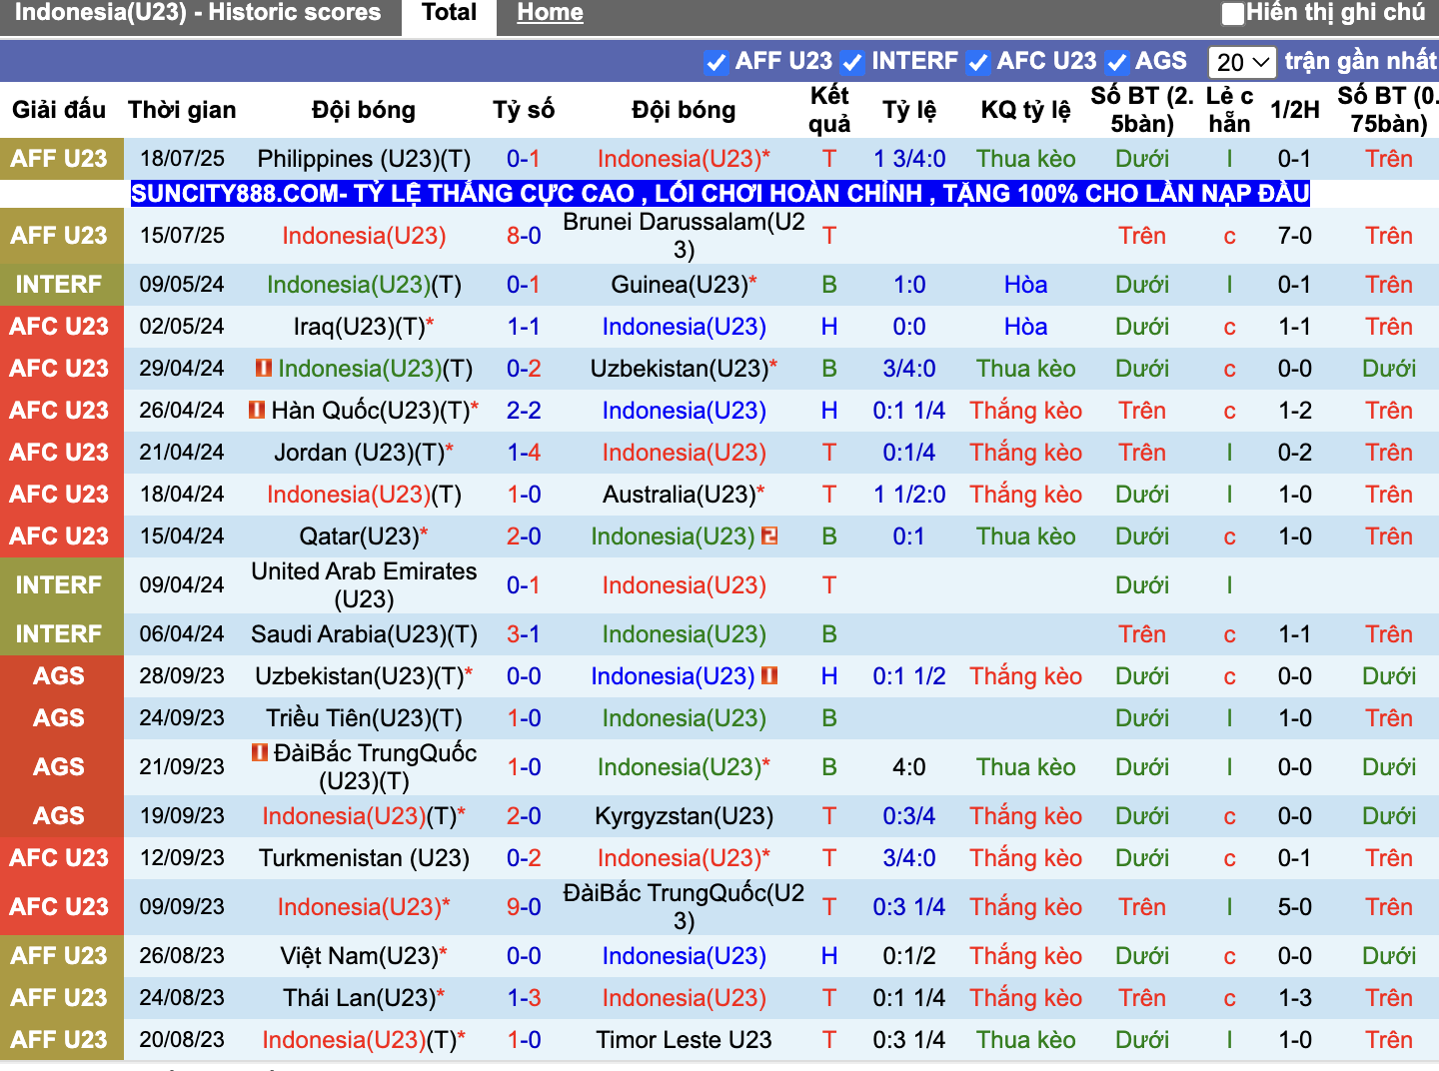The image size is (1439, 1071).
Task: Click the Giải đấu column header
Action: pos(59,110)
